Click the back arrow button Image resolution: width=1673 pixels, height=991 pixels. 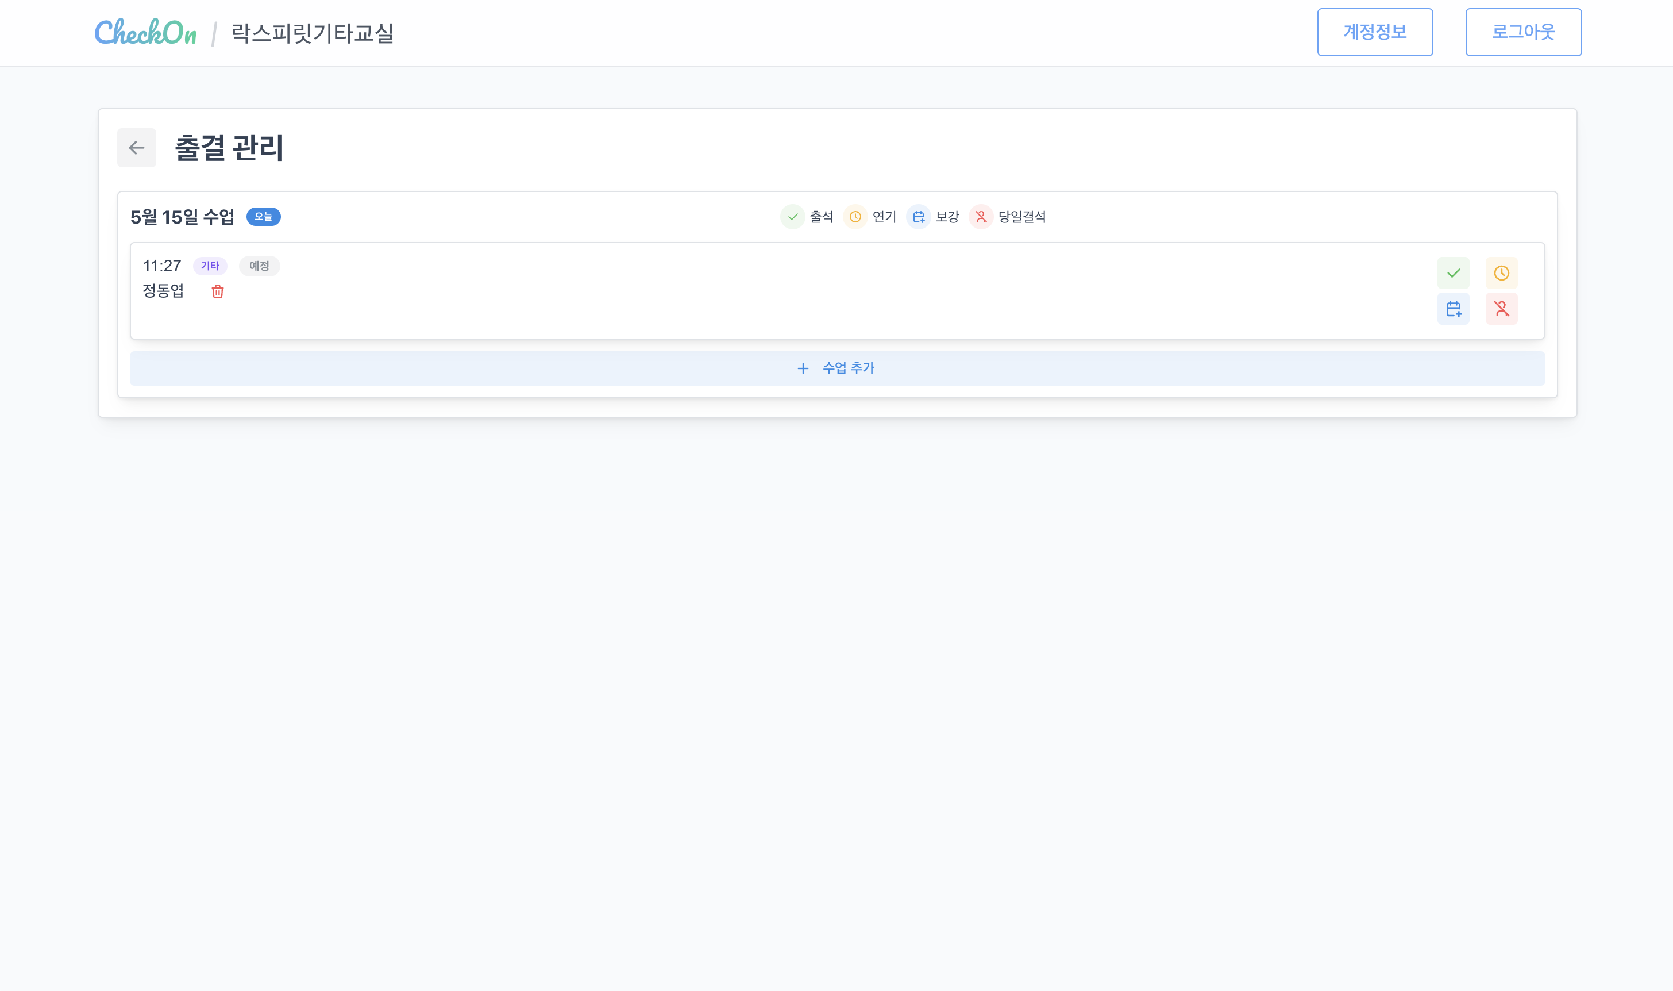pyautogui.click(x=136, y=148)
